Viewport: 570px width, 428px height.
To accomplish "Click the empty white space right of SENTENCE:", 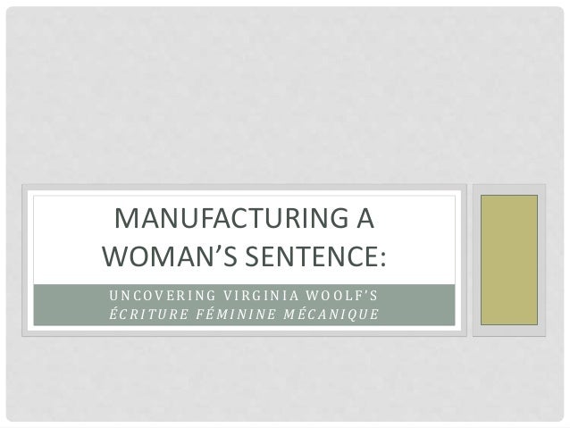I will pyautogui.click(x=420, y=256).
